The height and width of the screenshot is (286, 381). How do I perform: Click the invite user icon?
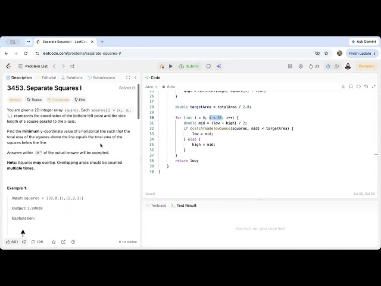(x=337, y=66)
